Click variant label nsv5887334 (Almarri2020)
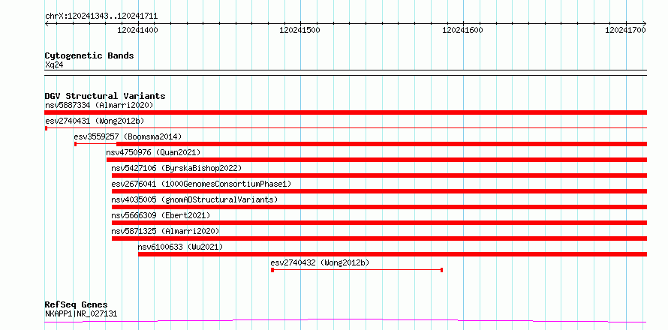 (x=99, y=105)
